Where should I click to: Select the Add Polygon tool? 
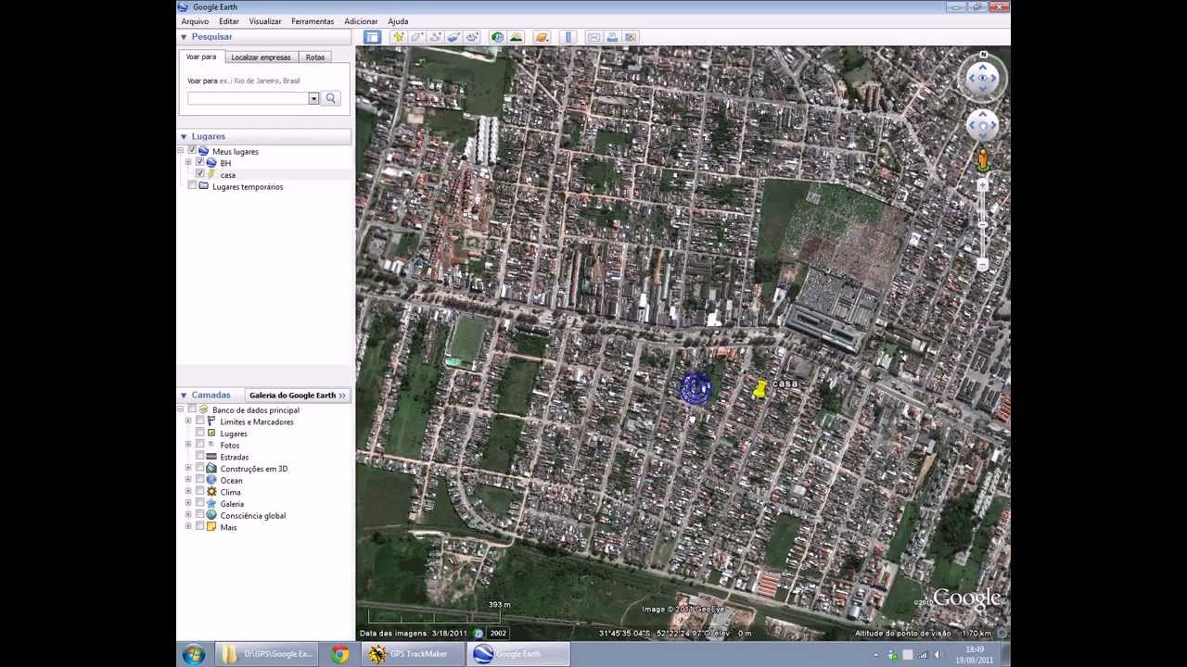(417, 37)
